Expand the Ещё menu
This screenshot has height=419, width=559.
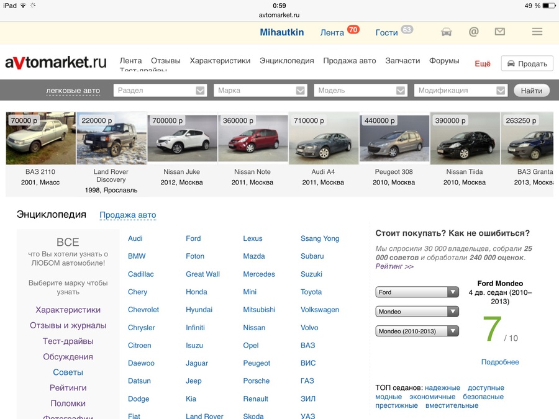pos(483,64)
